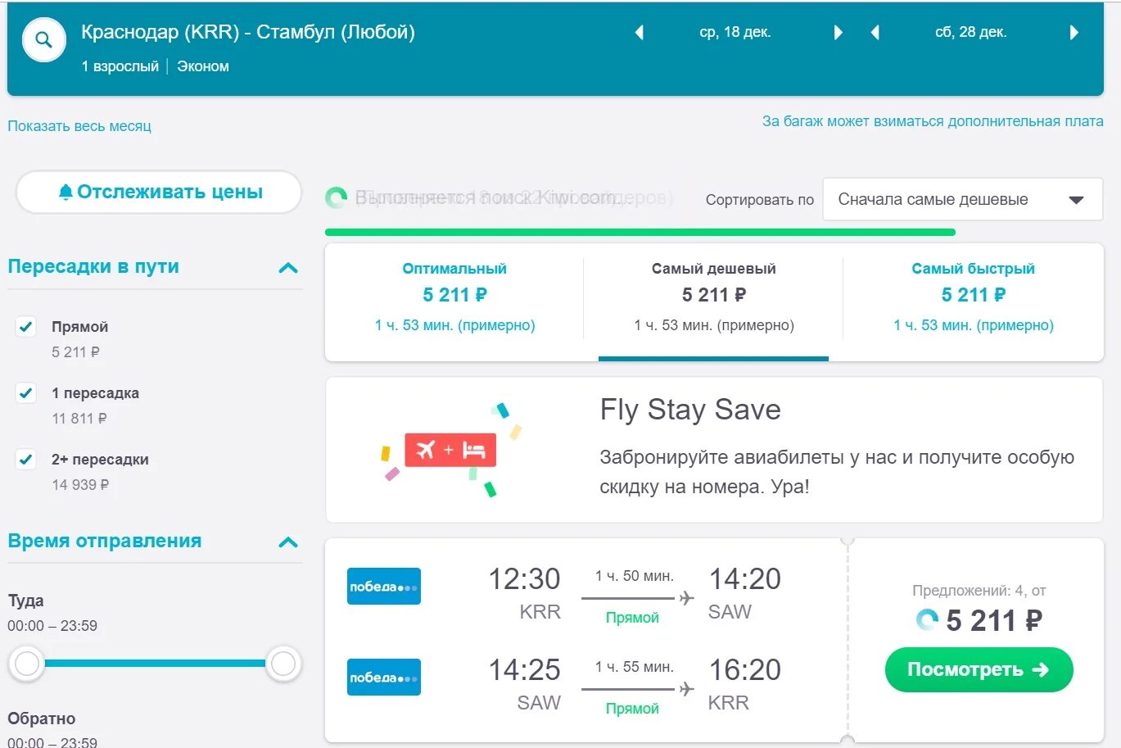Click the Pobeda logo on return flight
This screenshot has height=748, width=1121.
click(x=383, y=678)
